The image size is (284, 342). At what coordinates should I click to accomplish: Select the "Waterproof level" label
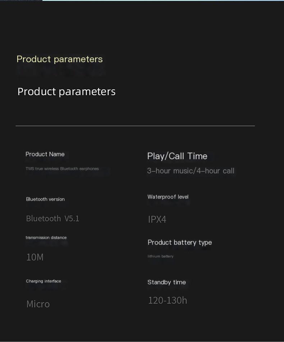(x=168, y=197)
